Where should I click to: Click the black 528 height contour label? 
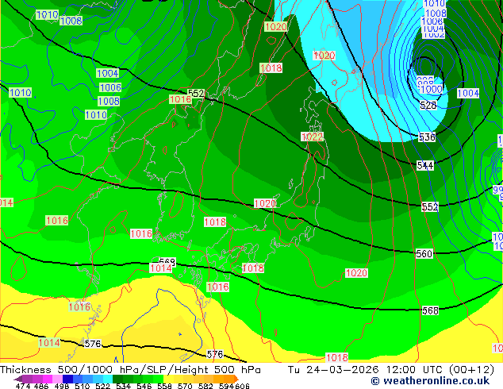[428, 105]
